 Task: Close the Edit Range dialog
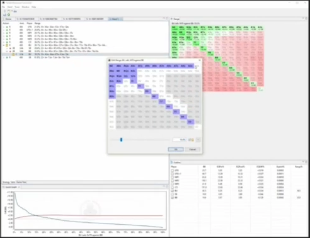(x=200, y=60)
